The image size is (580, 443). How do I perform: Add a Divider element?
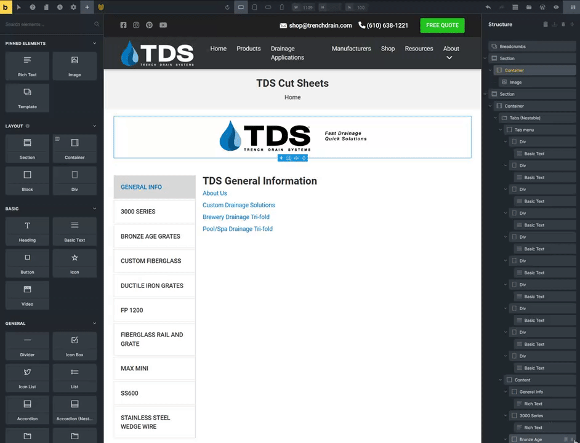pos(27,346)
